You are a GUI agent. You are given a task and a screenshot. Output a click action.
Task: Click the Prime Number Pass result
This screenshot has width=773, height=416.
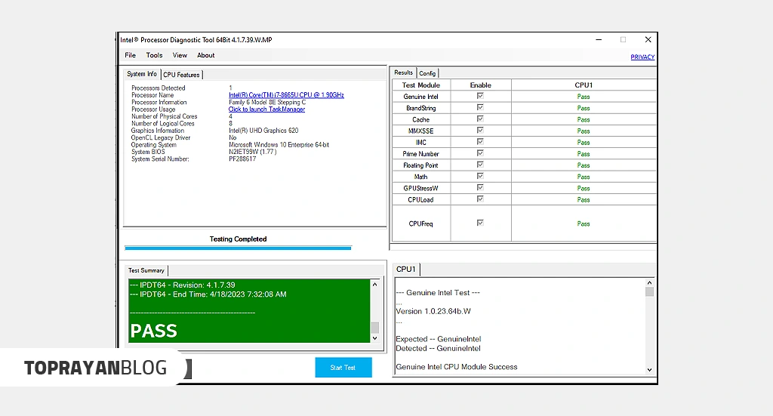(584, 154)
